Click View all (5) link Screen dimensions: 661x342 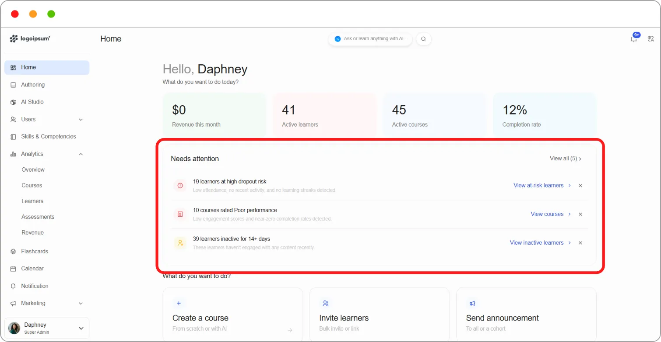566,159
